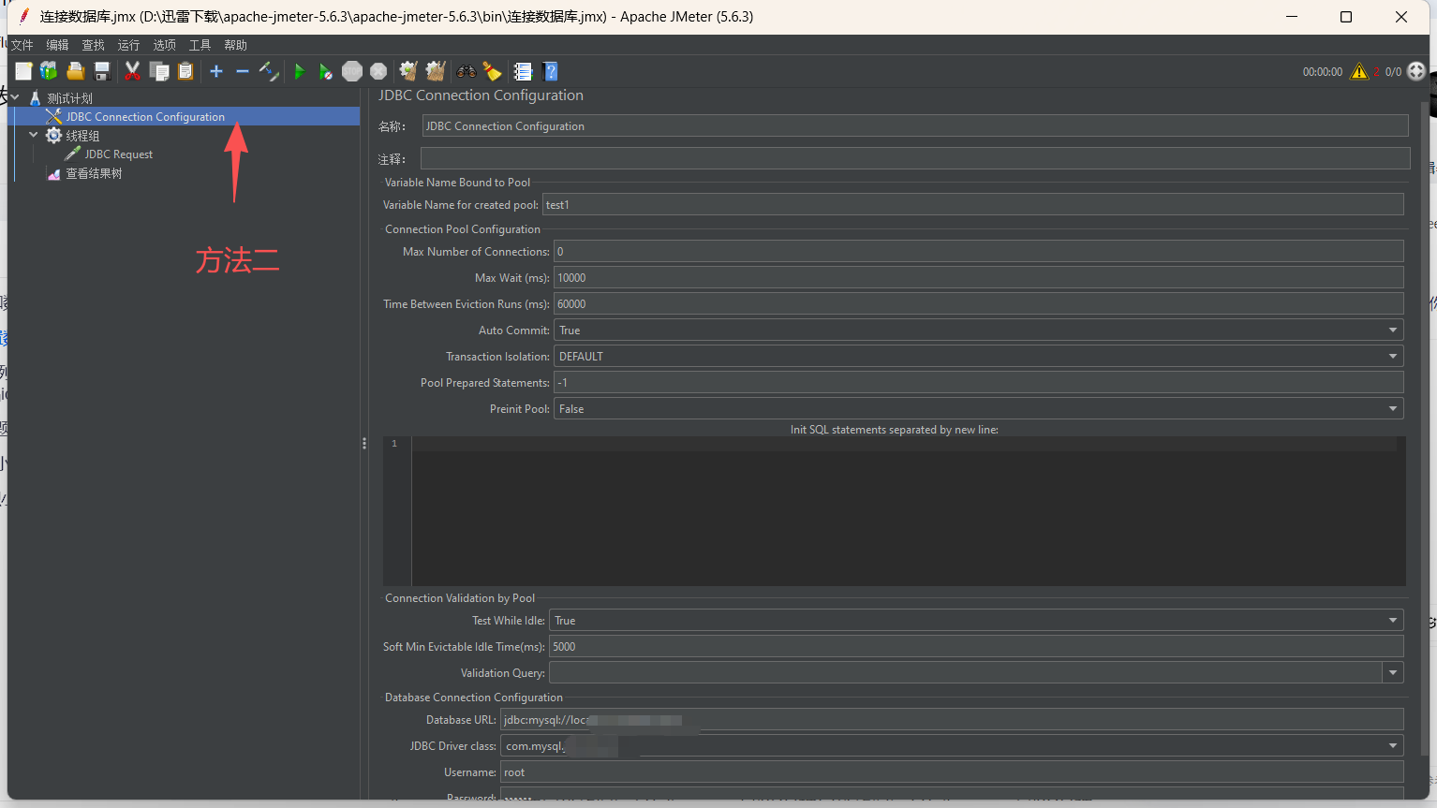The height and width of the screenshot is (808, 1437).
Task: Expand all tree nodes with plus icon
Action: [216, 71]
